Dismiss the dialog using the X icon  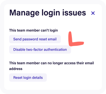[x=93, y=13]
